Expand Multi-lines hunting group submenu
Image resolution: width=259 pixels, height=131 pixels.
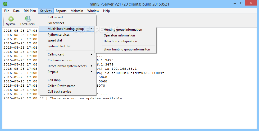[x=67, y=29]
